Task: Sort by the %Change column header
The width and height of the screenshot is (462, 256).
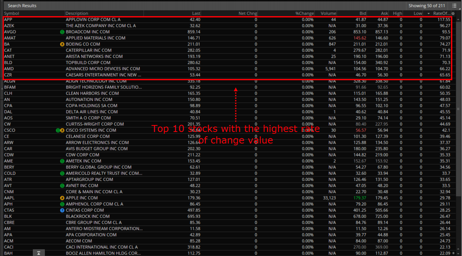Action: (x=305, y=13)
